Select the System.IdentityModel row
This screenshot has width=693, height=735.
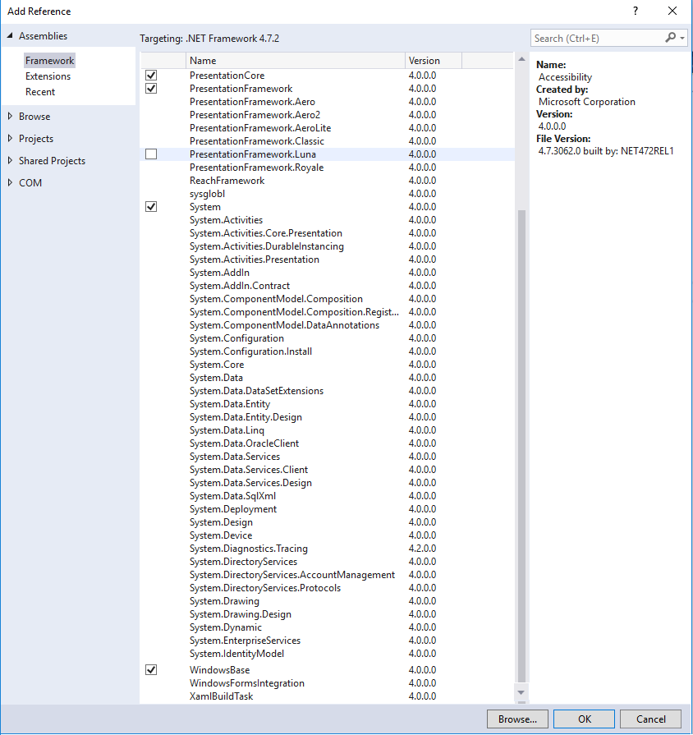(x=327, y=653)
